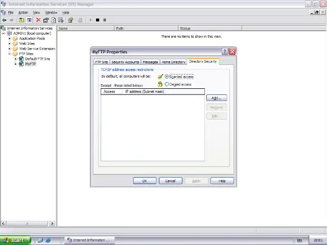Expand the Application Pools node
This screenshot has width=327, height=245.
(9, 39)
